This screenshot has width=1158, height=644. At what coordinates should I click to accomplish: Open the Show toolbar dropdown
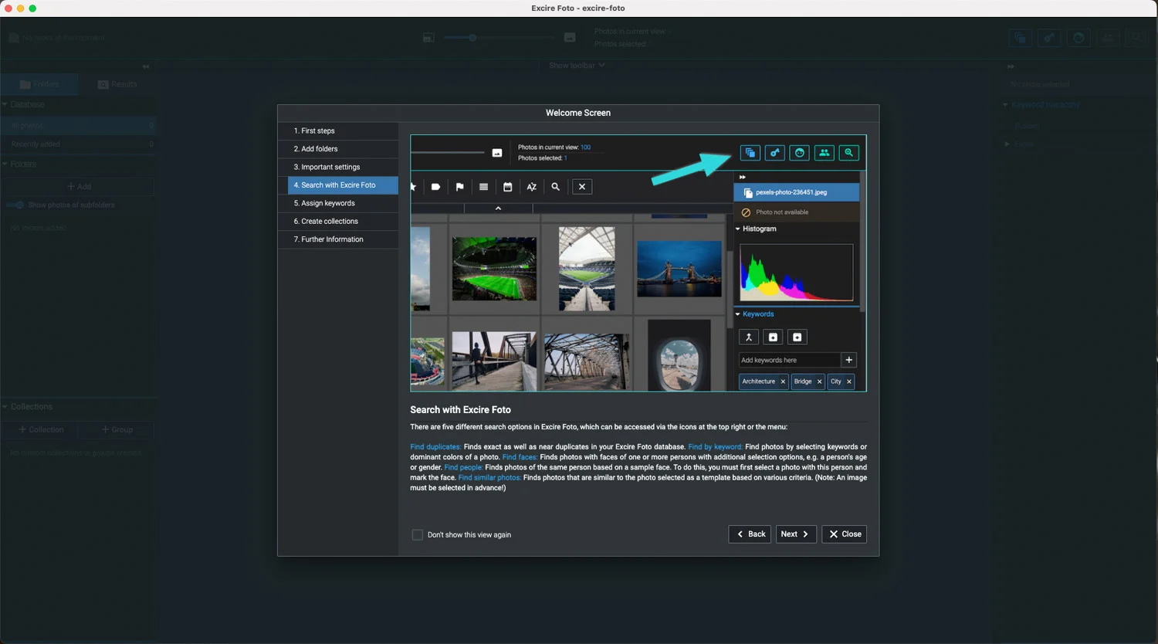tap(577, 66)
